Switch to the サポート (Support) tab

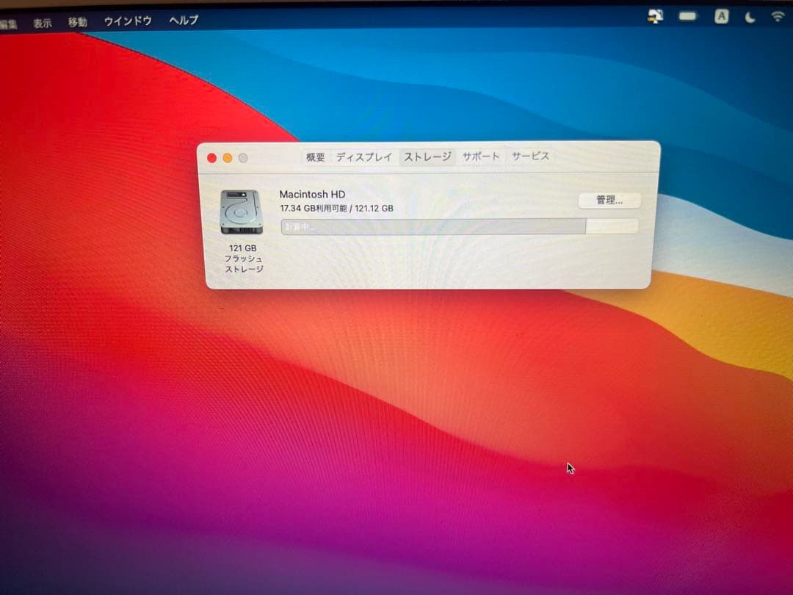point(480,156)
